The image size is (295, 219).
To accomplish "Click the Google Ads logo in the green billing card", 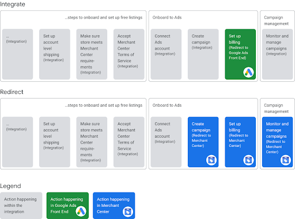I will [x=248, y=73].
